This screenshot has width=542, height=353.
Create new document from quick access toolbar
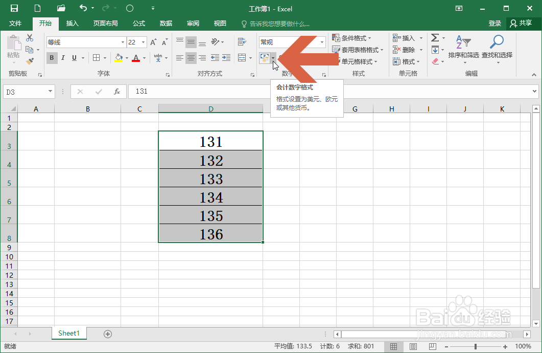(37, 8)
